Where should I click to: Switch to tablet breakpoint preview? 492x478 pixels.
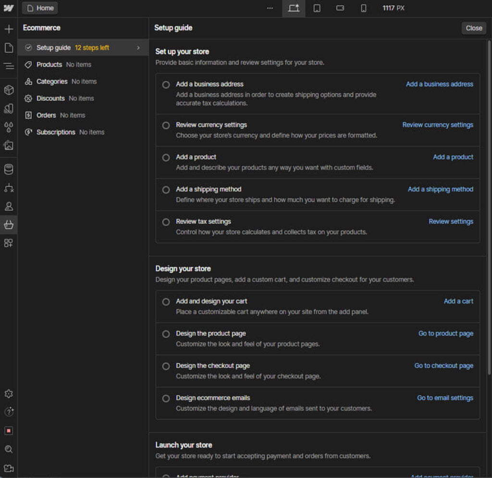point(317,8)
